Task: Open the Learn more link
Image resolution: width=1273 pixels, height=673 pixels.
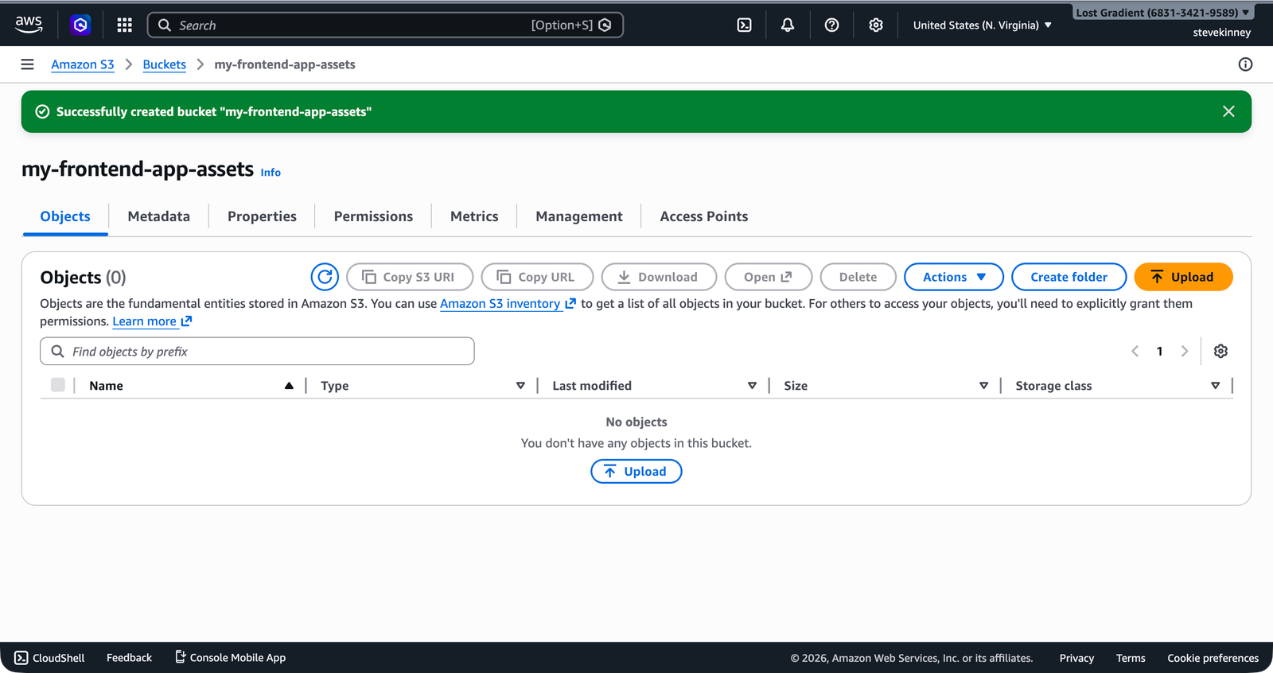Action: point(152,321)
